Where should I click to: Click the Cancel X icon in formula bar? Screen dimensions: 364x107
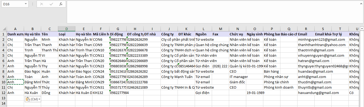pyautogui.click(x=41, y=4)
